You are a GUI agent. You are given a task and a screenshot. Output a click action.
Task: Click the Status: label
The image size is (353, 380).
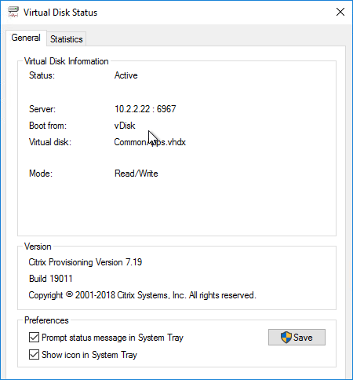[x=42, y=75]
